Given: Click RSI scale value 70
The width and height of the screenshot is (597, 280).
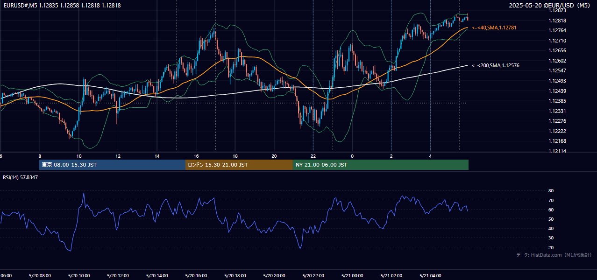Looking at the screenshot, I should (551, 200).
